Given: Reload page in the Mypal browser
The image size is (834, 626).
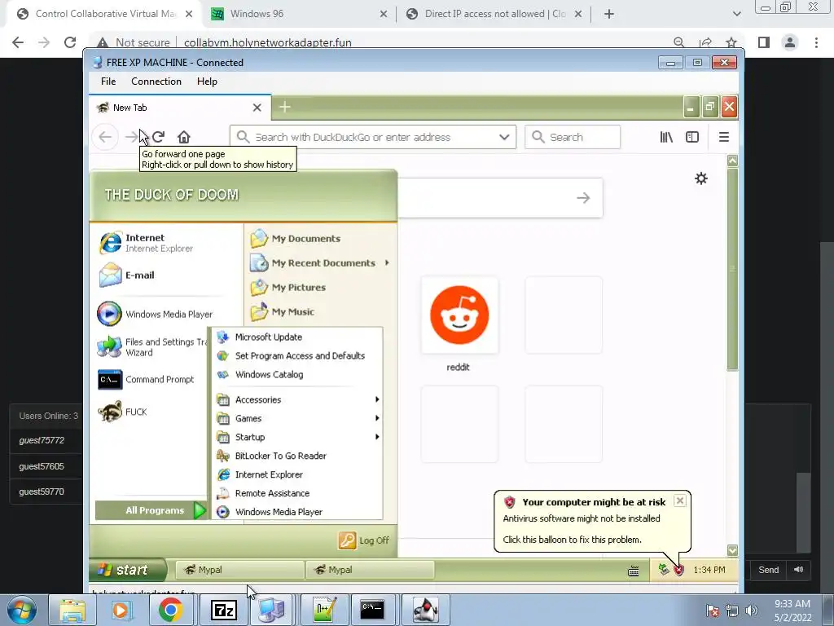Looking at the screenshot, I should pos(158,137).
